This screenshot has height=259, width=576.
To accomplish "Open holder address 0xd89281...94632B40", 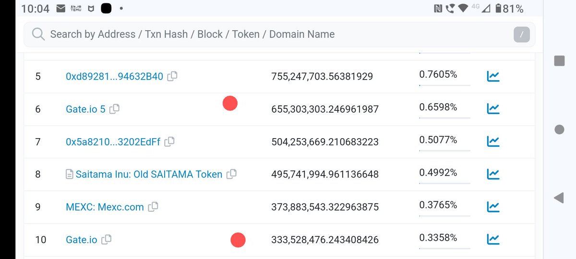I will coord(114,76).
